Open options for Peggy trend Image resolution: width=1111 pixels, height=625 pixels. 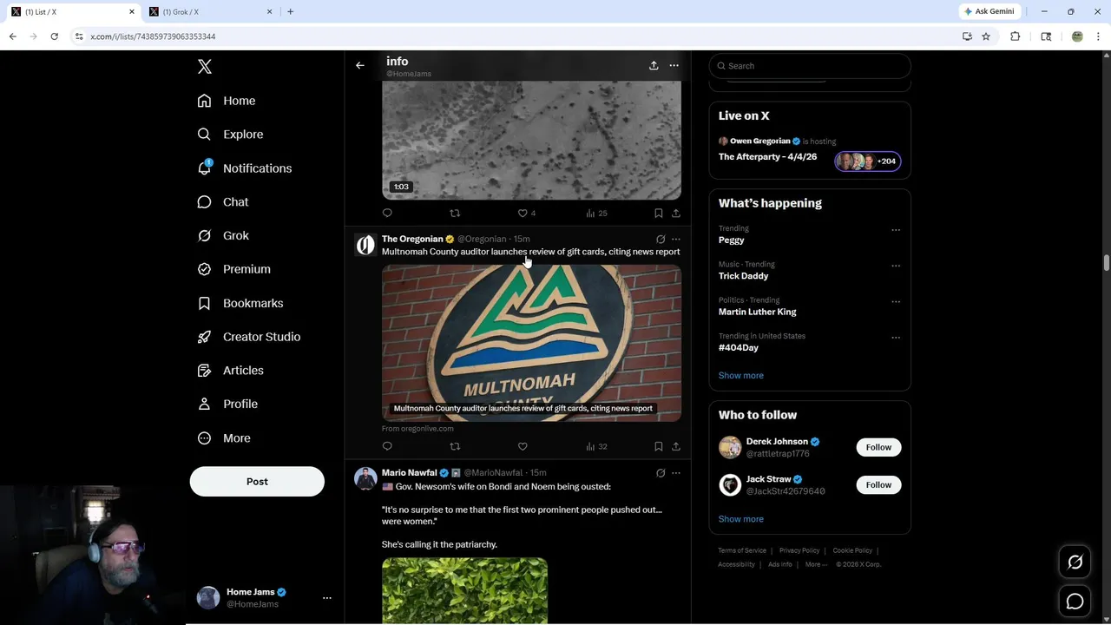point(896,230)
